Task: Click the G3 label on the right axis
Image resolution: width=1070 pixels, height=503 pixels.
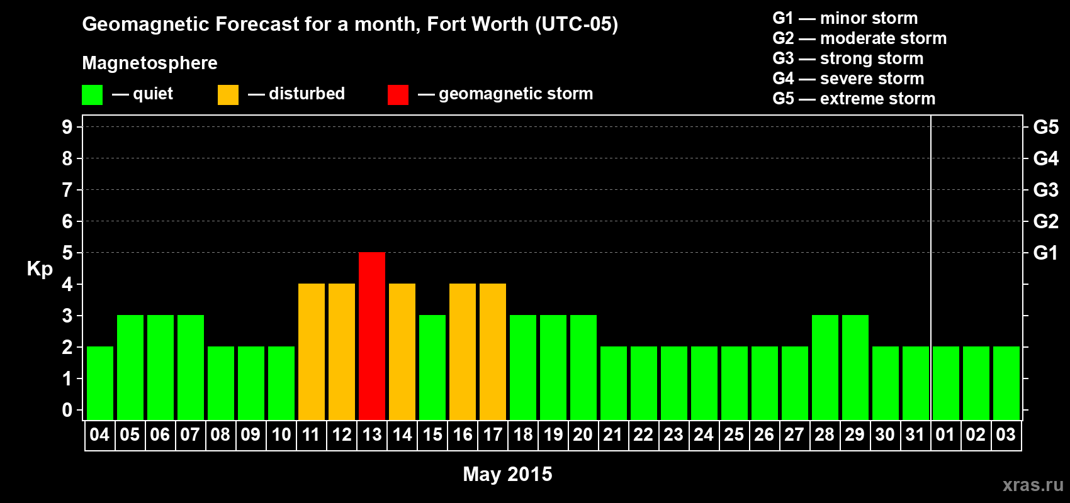Action: coord(1046,190)
